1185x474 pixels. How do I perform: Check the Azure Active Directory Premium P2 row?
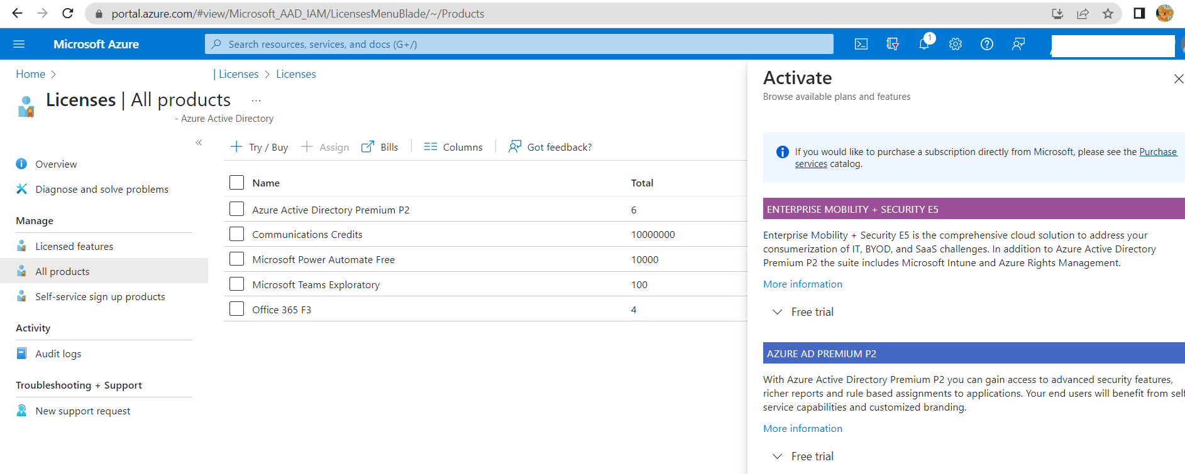[x=236, y=209]
